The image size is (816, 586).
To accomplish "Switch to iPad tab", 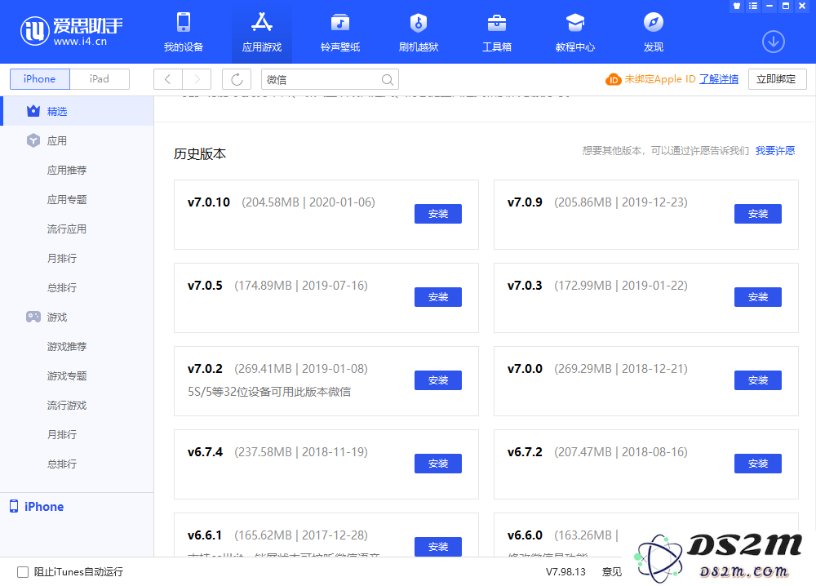I will click(x=100, y=79).
